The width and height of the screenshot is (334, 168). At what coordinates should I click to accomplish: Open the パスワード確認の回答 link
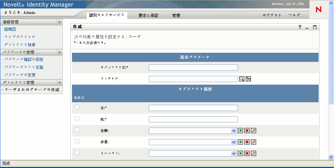24,59
